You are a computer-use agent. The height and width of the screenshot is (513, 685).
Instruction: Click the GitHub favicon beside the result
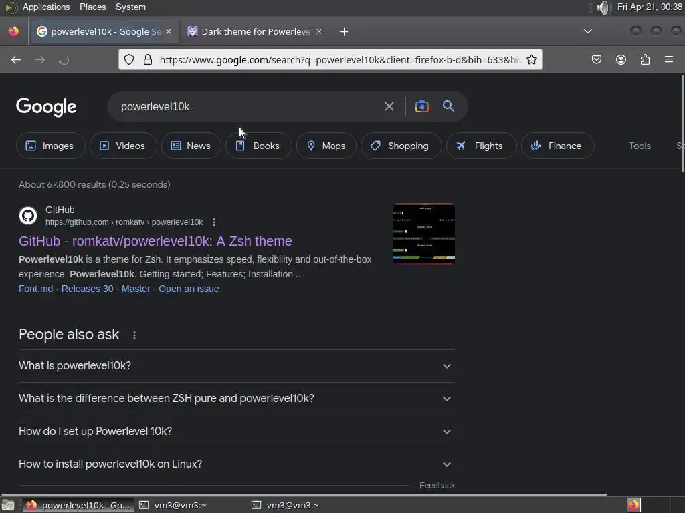pyautogui.click(x=28, y=216)
